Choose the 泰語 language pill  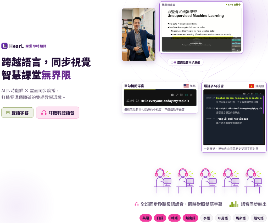click(x=207, y=218)
